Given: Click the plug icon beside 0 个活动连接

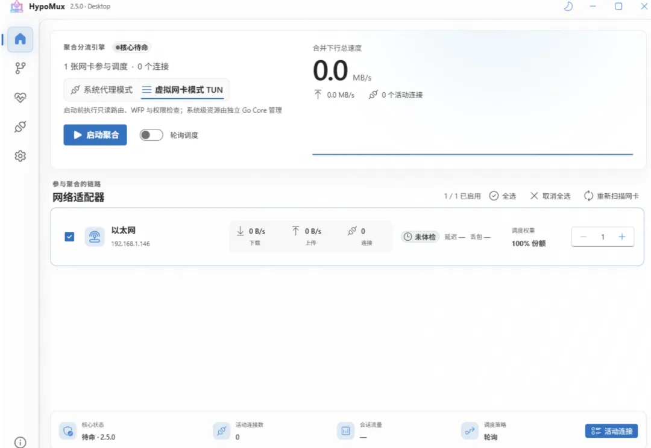Looking at the screenshot, I should (x=373, y=95).
